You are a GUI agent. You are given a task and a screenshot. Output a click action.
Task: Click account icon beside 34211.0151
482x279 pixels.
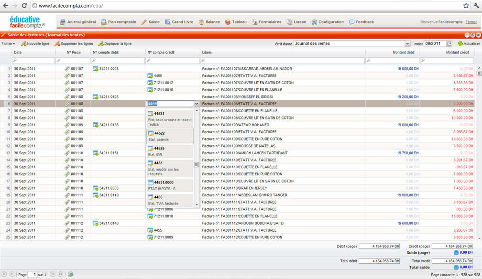(96, 153)
